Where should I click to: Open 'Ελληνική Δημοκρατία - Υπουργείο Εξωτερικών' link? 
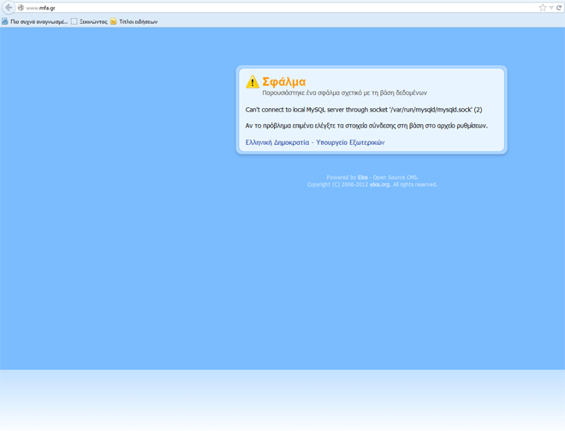pos(315,142)
